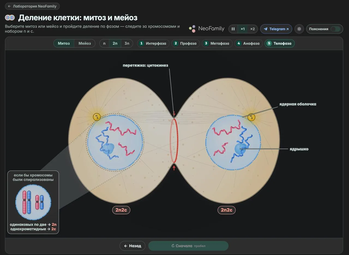
Task: Go back to Лаборатория NeoFamily
Action: click(32, 6)
